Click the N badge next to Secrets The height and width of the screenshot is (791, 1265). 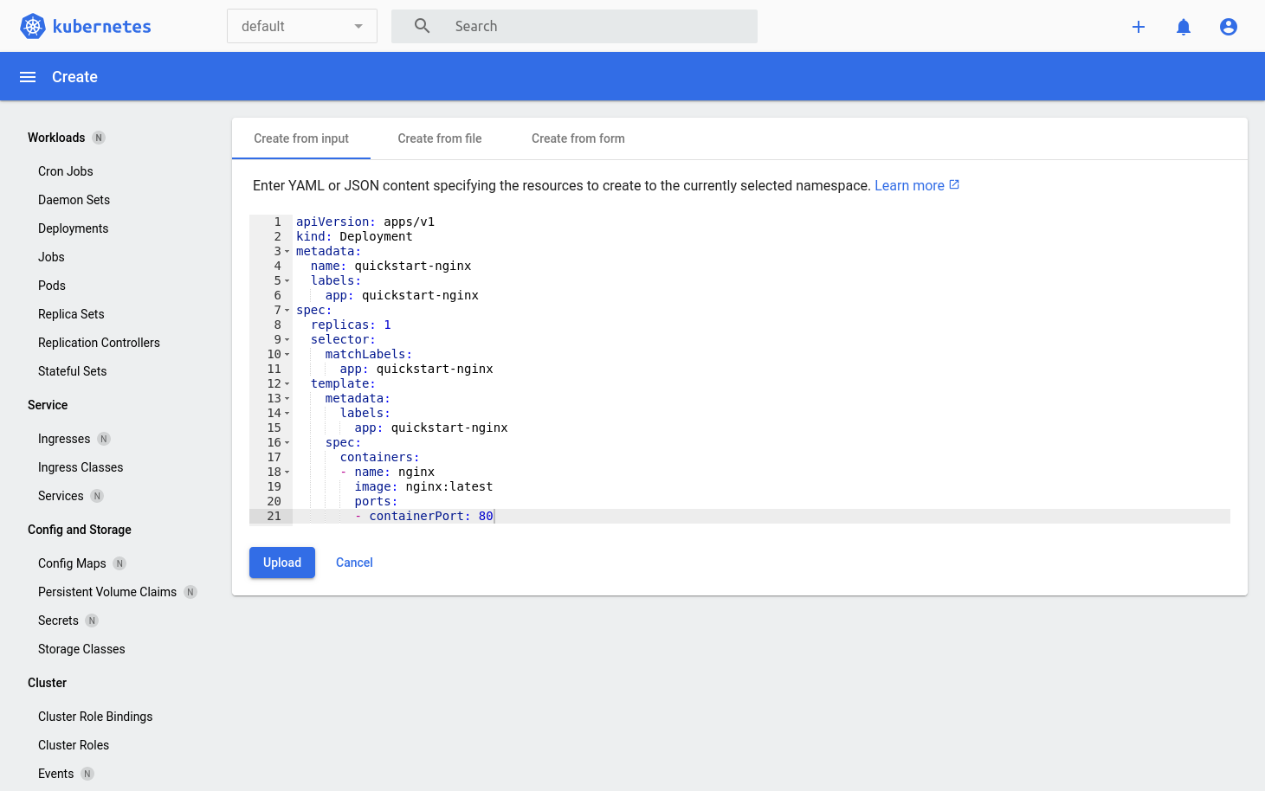(92, 621)
